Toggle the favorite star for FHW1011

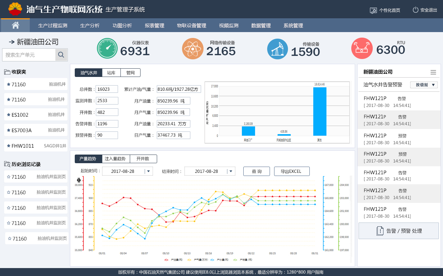click(9, 146)
